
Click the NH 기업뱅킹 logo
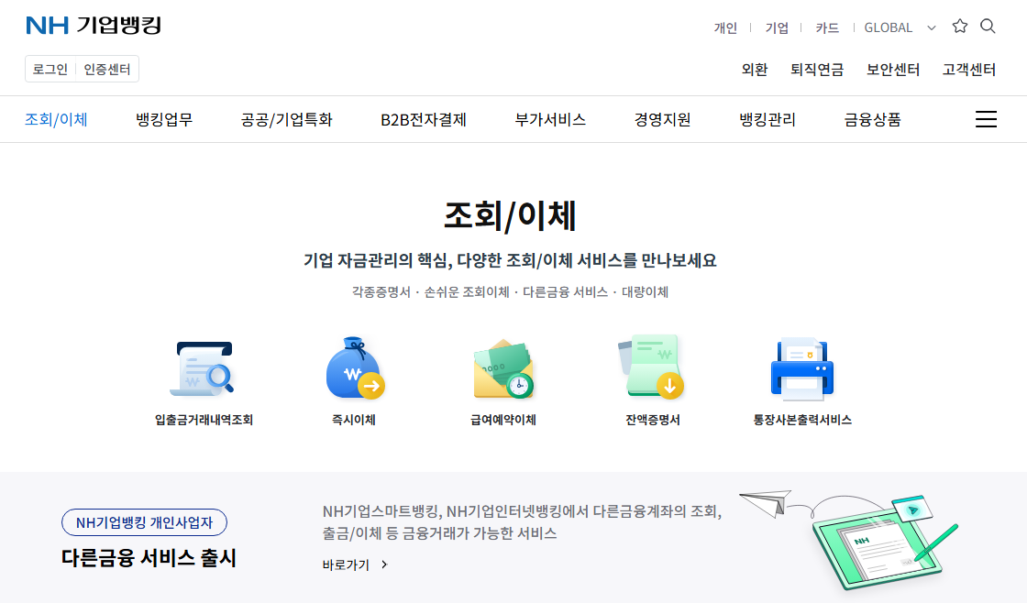click(93, 26)
